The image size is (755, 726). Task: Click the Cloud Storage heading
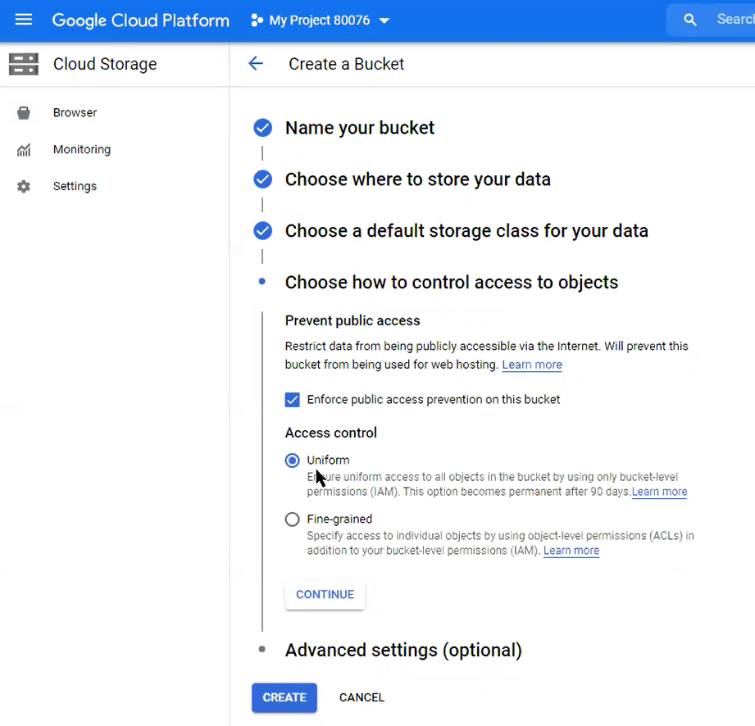pyautogui.click(x=105, y=64)
